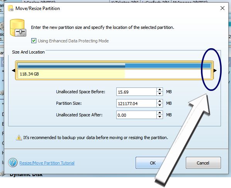231x188 pixels.
Task: Click the blue help question mark icon
Action: tap(13, 163)
